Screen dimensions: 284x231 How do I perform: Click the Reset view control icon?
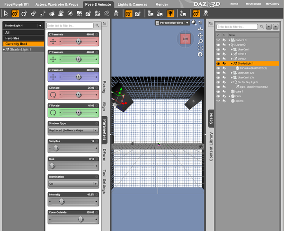click(x=200, y=54)
